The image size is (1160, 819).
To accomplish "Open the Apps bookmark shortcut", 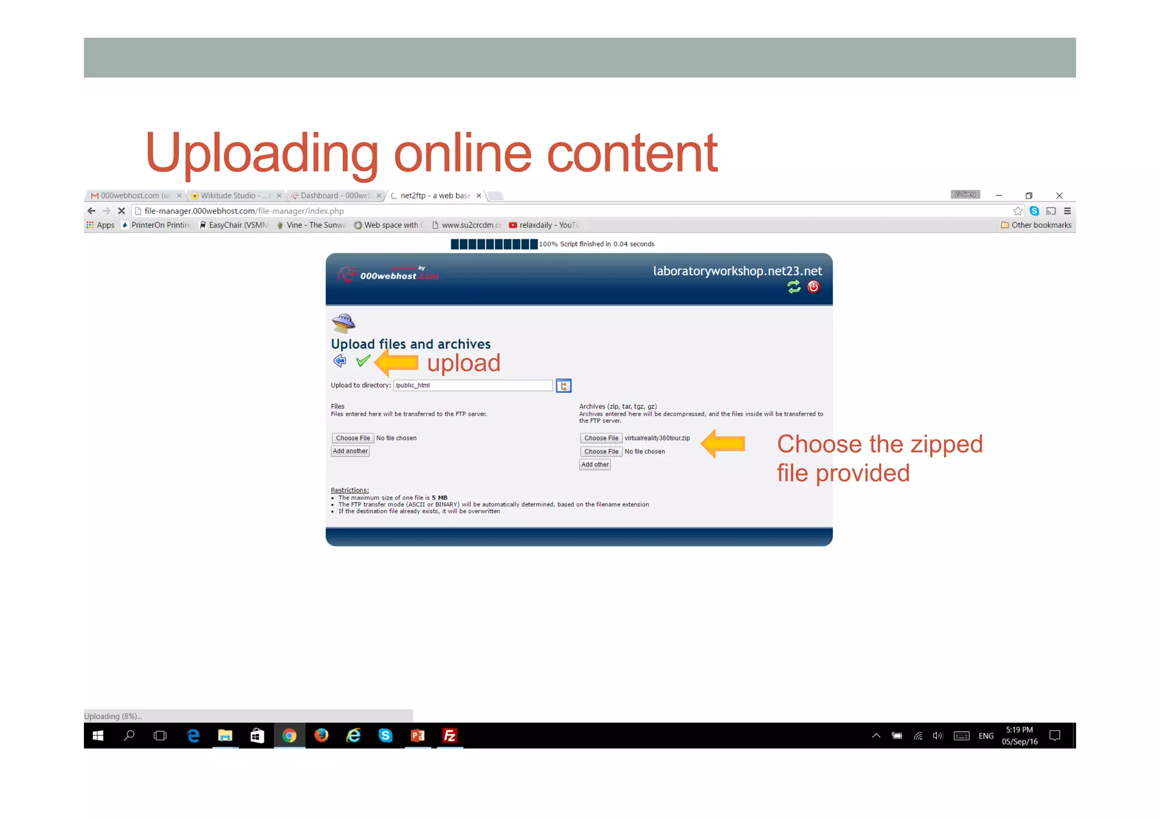I will coord(100,225).
